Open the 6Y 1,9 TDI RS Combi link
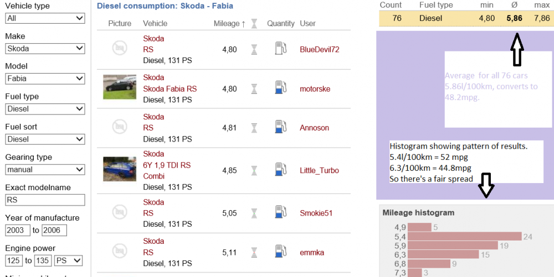554x277 pixels. tap(166, 171)
